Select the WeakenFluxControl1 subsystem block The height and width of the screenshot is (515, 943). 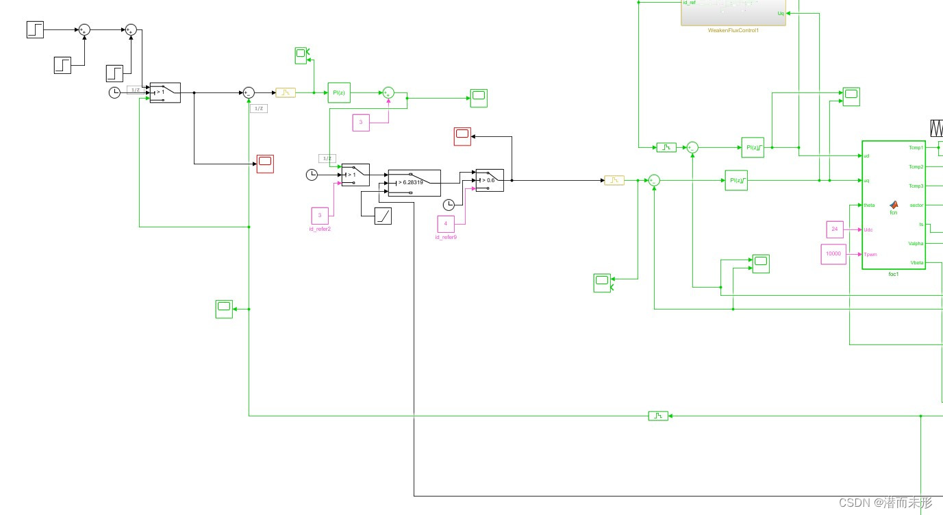(733, 13)
